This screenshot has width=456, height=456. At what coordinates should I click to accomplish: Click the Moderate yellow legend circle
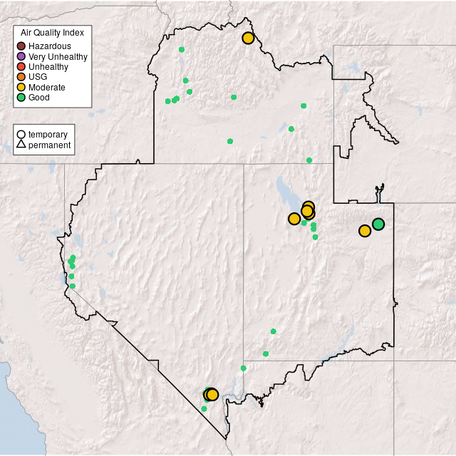tap(21, 87)
